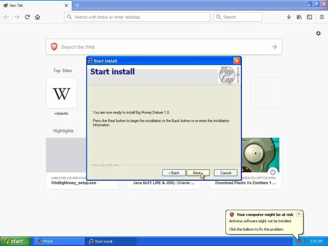Open new tab page settings gear
Viewport: 328px width, 246px height.
pyautogui.click(x=318, y=33)
